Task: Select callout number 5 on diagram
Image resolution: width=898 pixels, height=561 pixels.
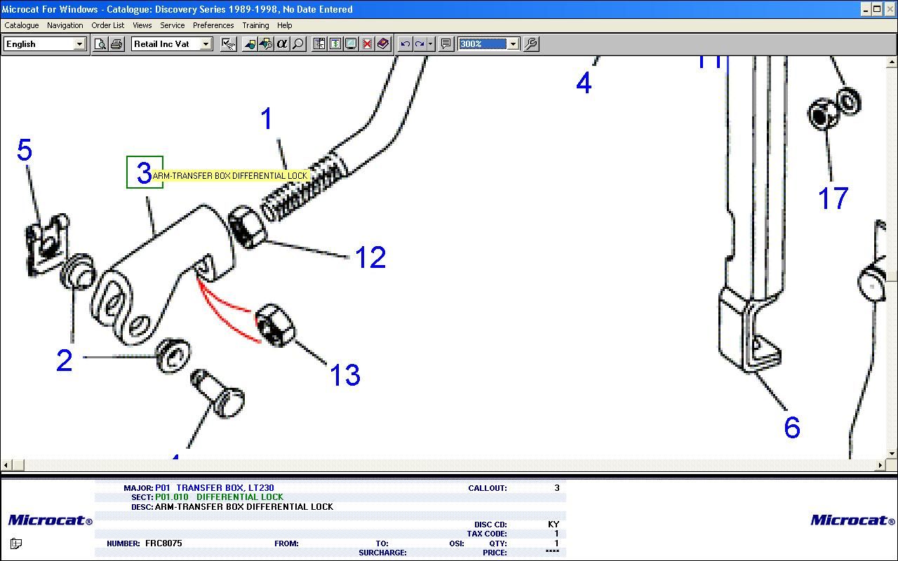Action: [25, 150]
